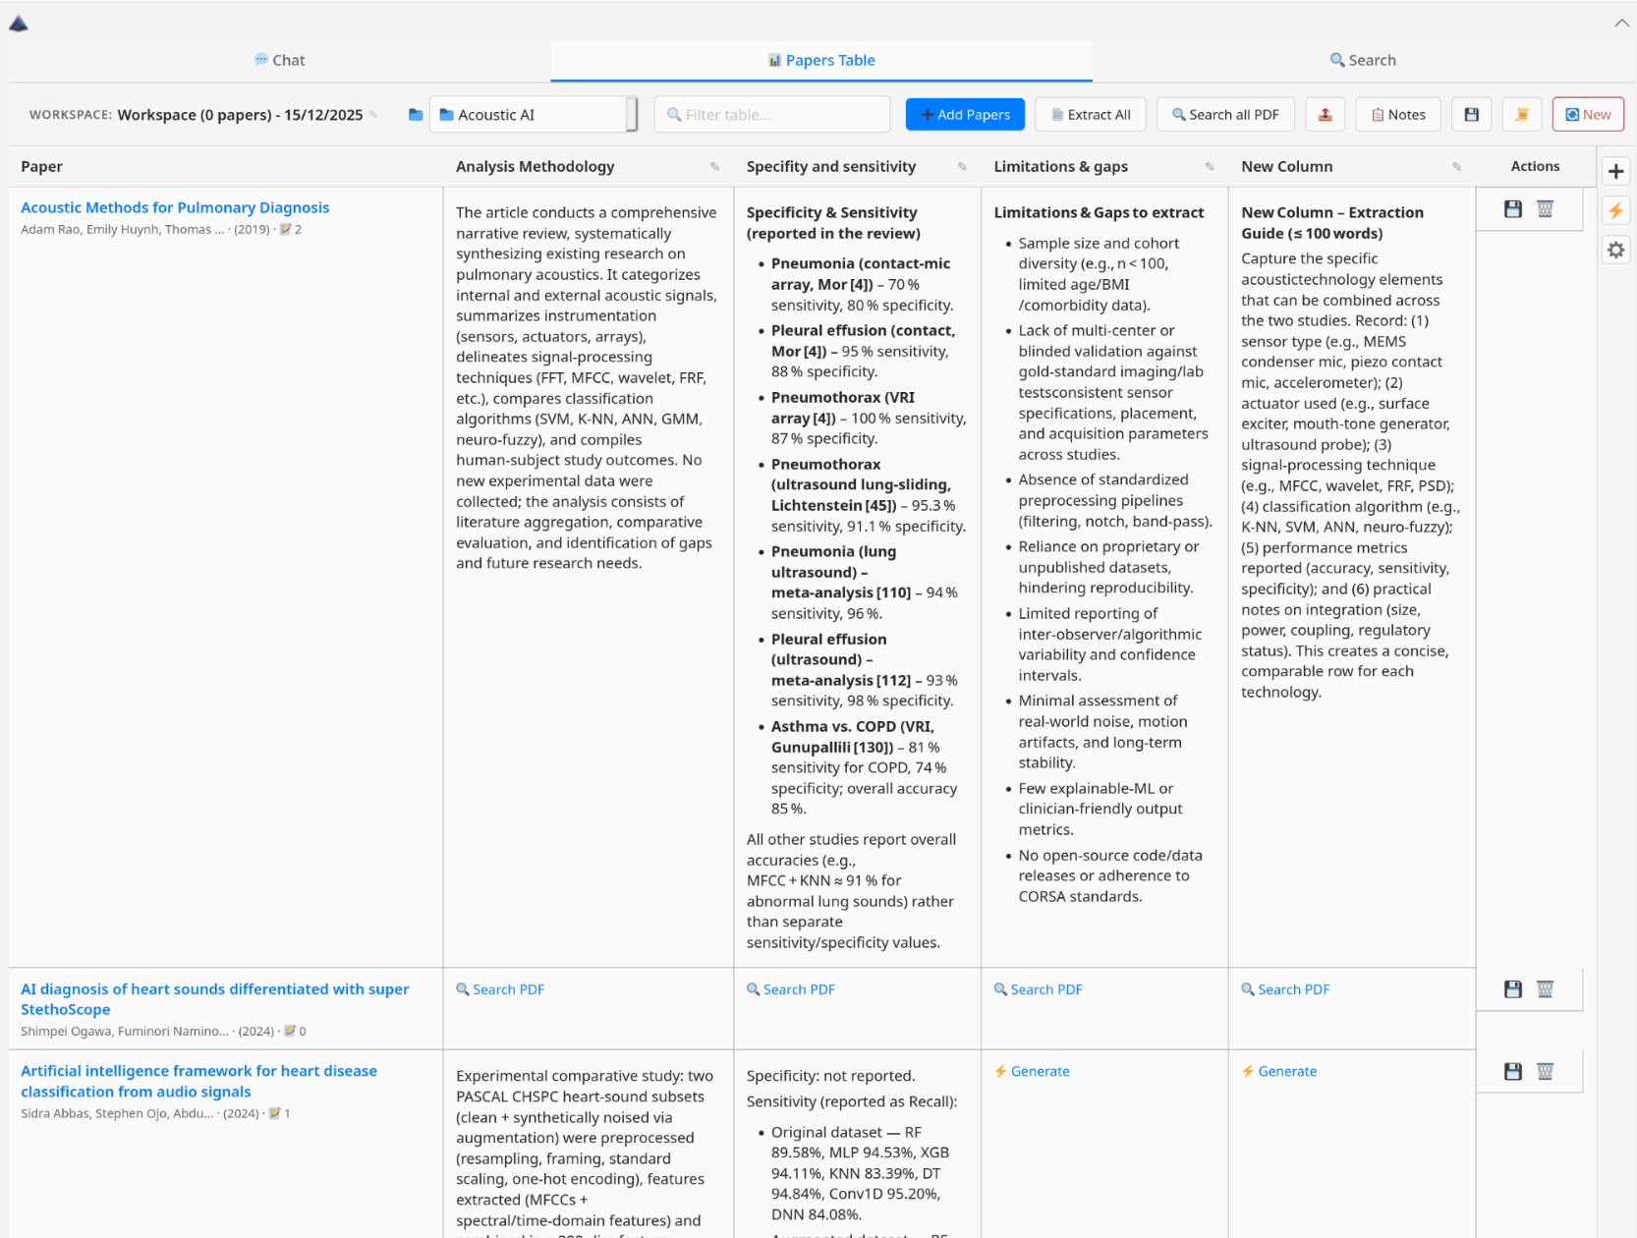
Task: Click the Add Papers button
Action: point(964,115)
